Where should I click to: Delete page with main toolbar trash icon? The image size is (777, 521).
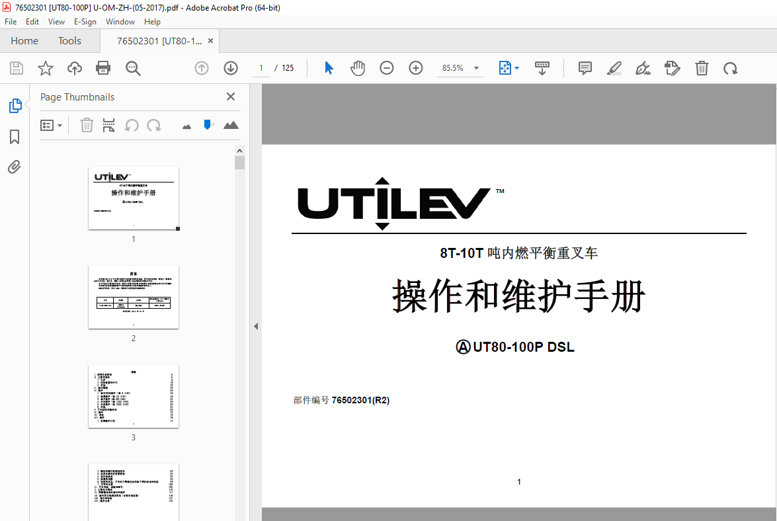tap(702, 68)
